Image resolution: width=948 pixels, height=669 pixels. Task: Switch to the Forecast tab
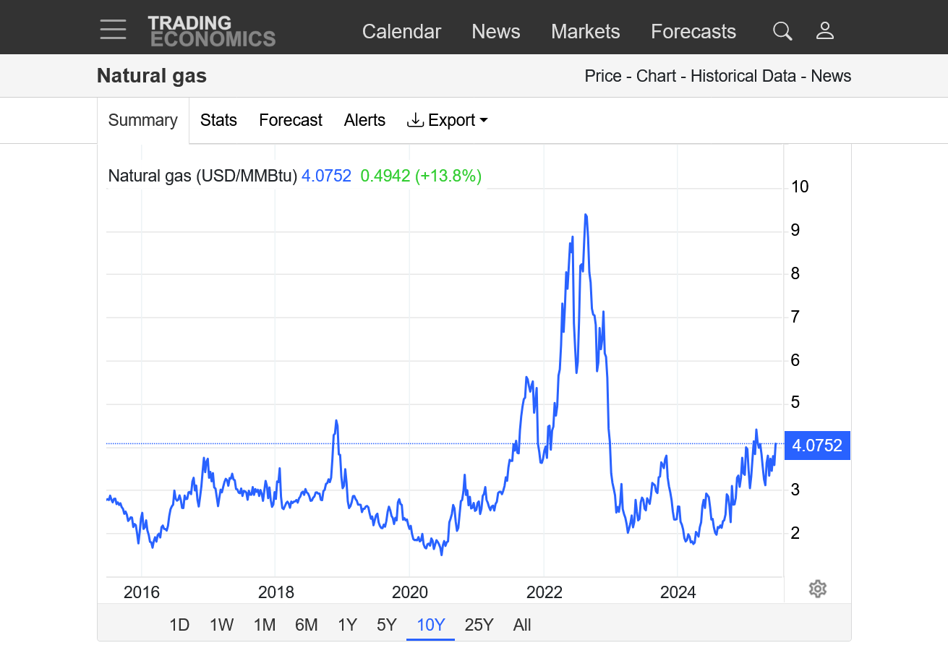coord(291,120)
